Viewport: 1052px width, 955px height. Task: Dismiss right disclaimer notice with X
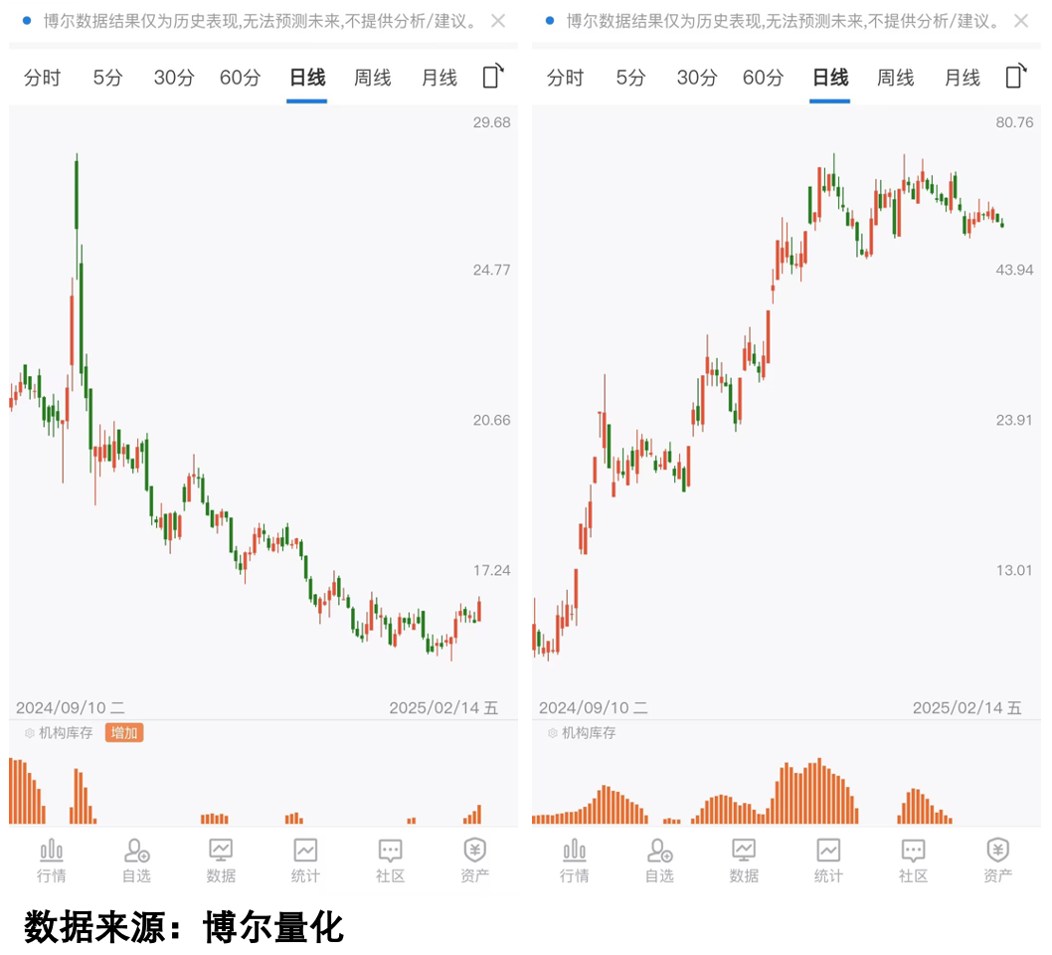tap(1021, 21)
